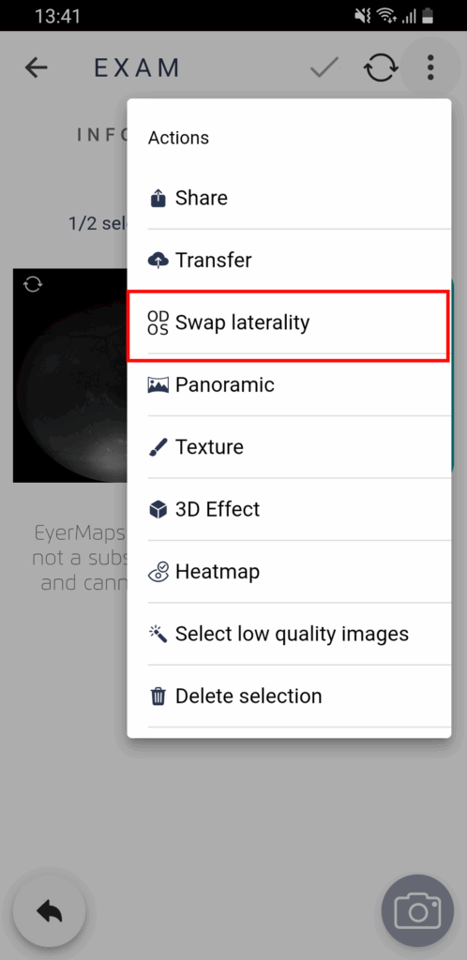This screenshot has width=467, height=960.
Task: Tap the Share upload icon
Action: [x=158, y=199]
